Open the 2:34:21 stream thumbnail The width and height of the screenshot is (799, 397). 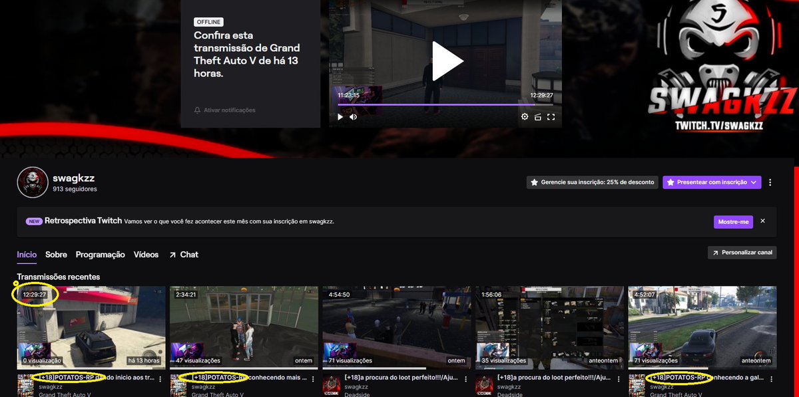coord(244,327)
